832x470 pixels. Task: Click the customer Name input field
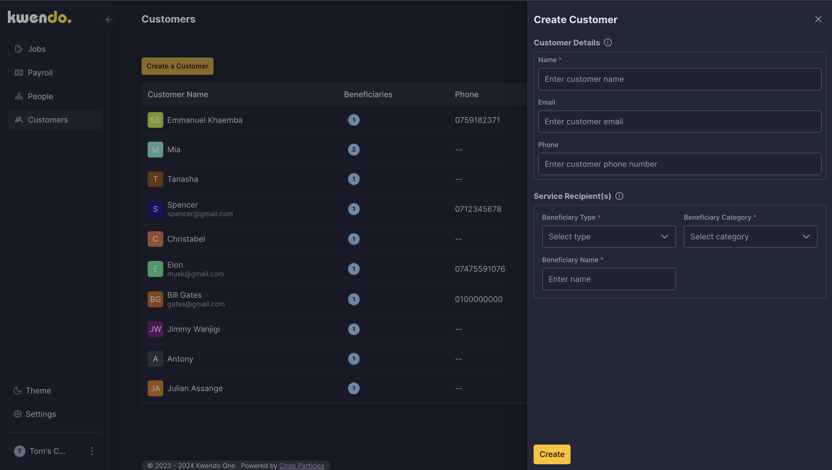click(679, 79)
